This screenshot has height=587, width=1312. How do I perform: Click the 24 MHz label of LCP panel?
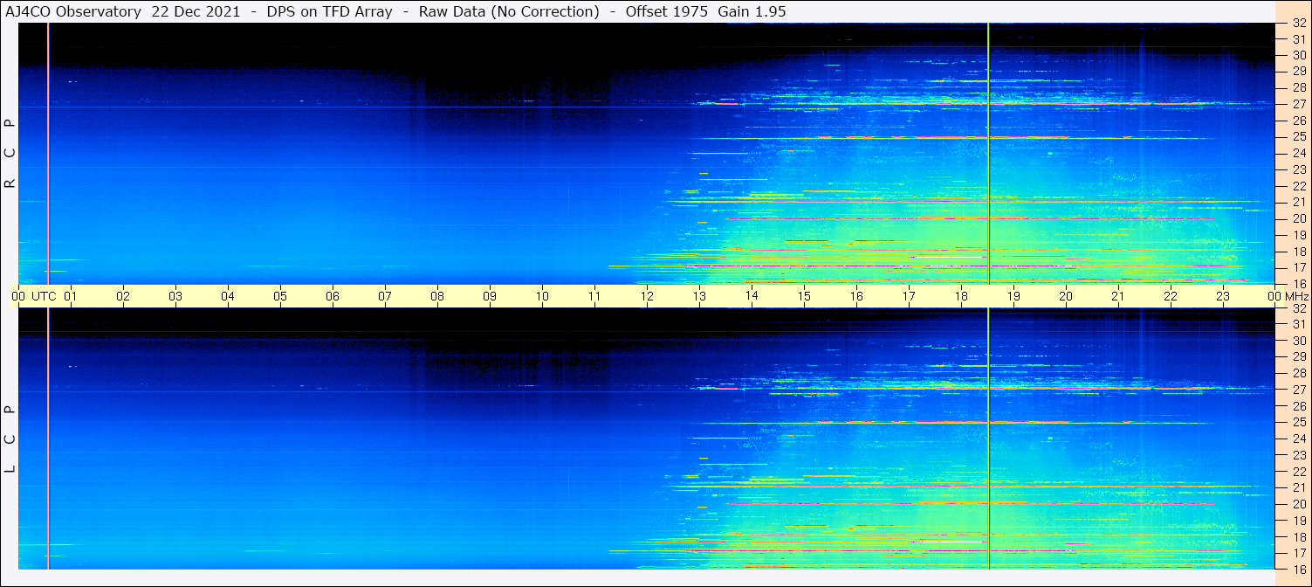(x=1298, y=439)
